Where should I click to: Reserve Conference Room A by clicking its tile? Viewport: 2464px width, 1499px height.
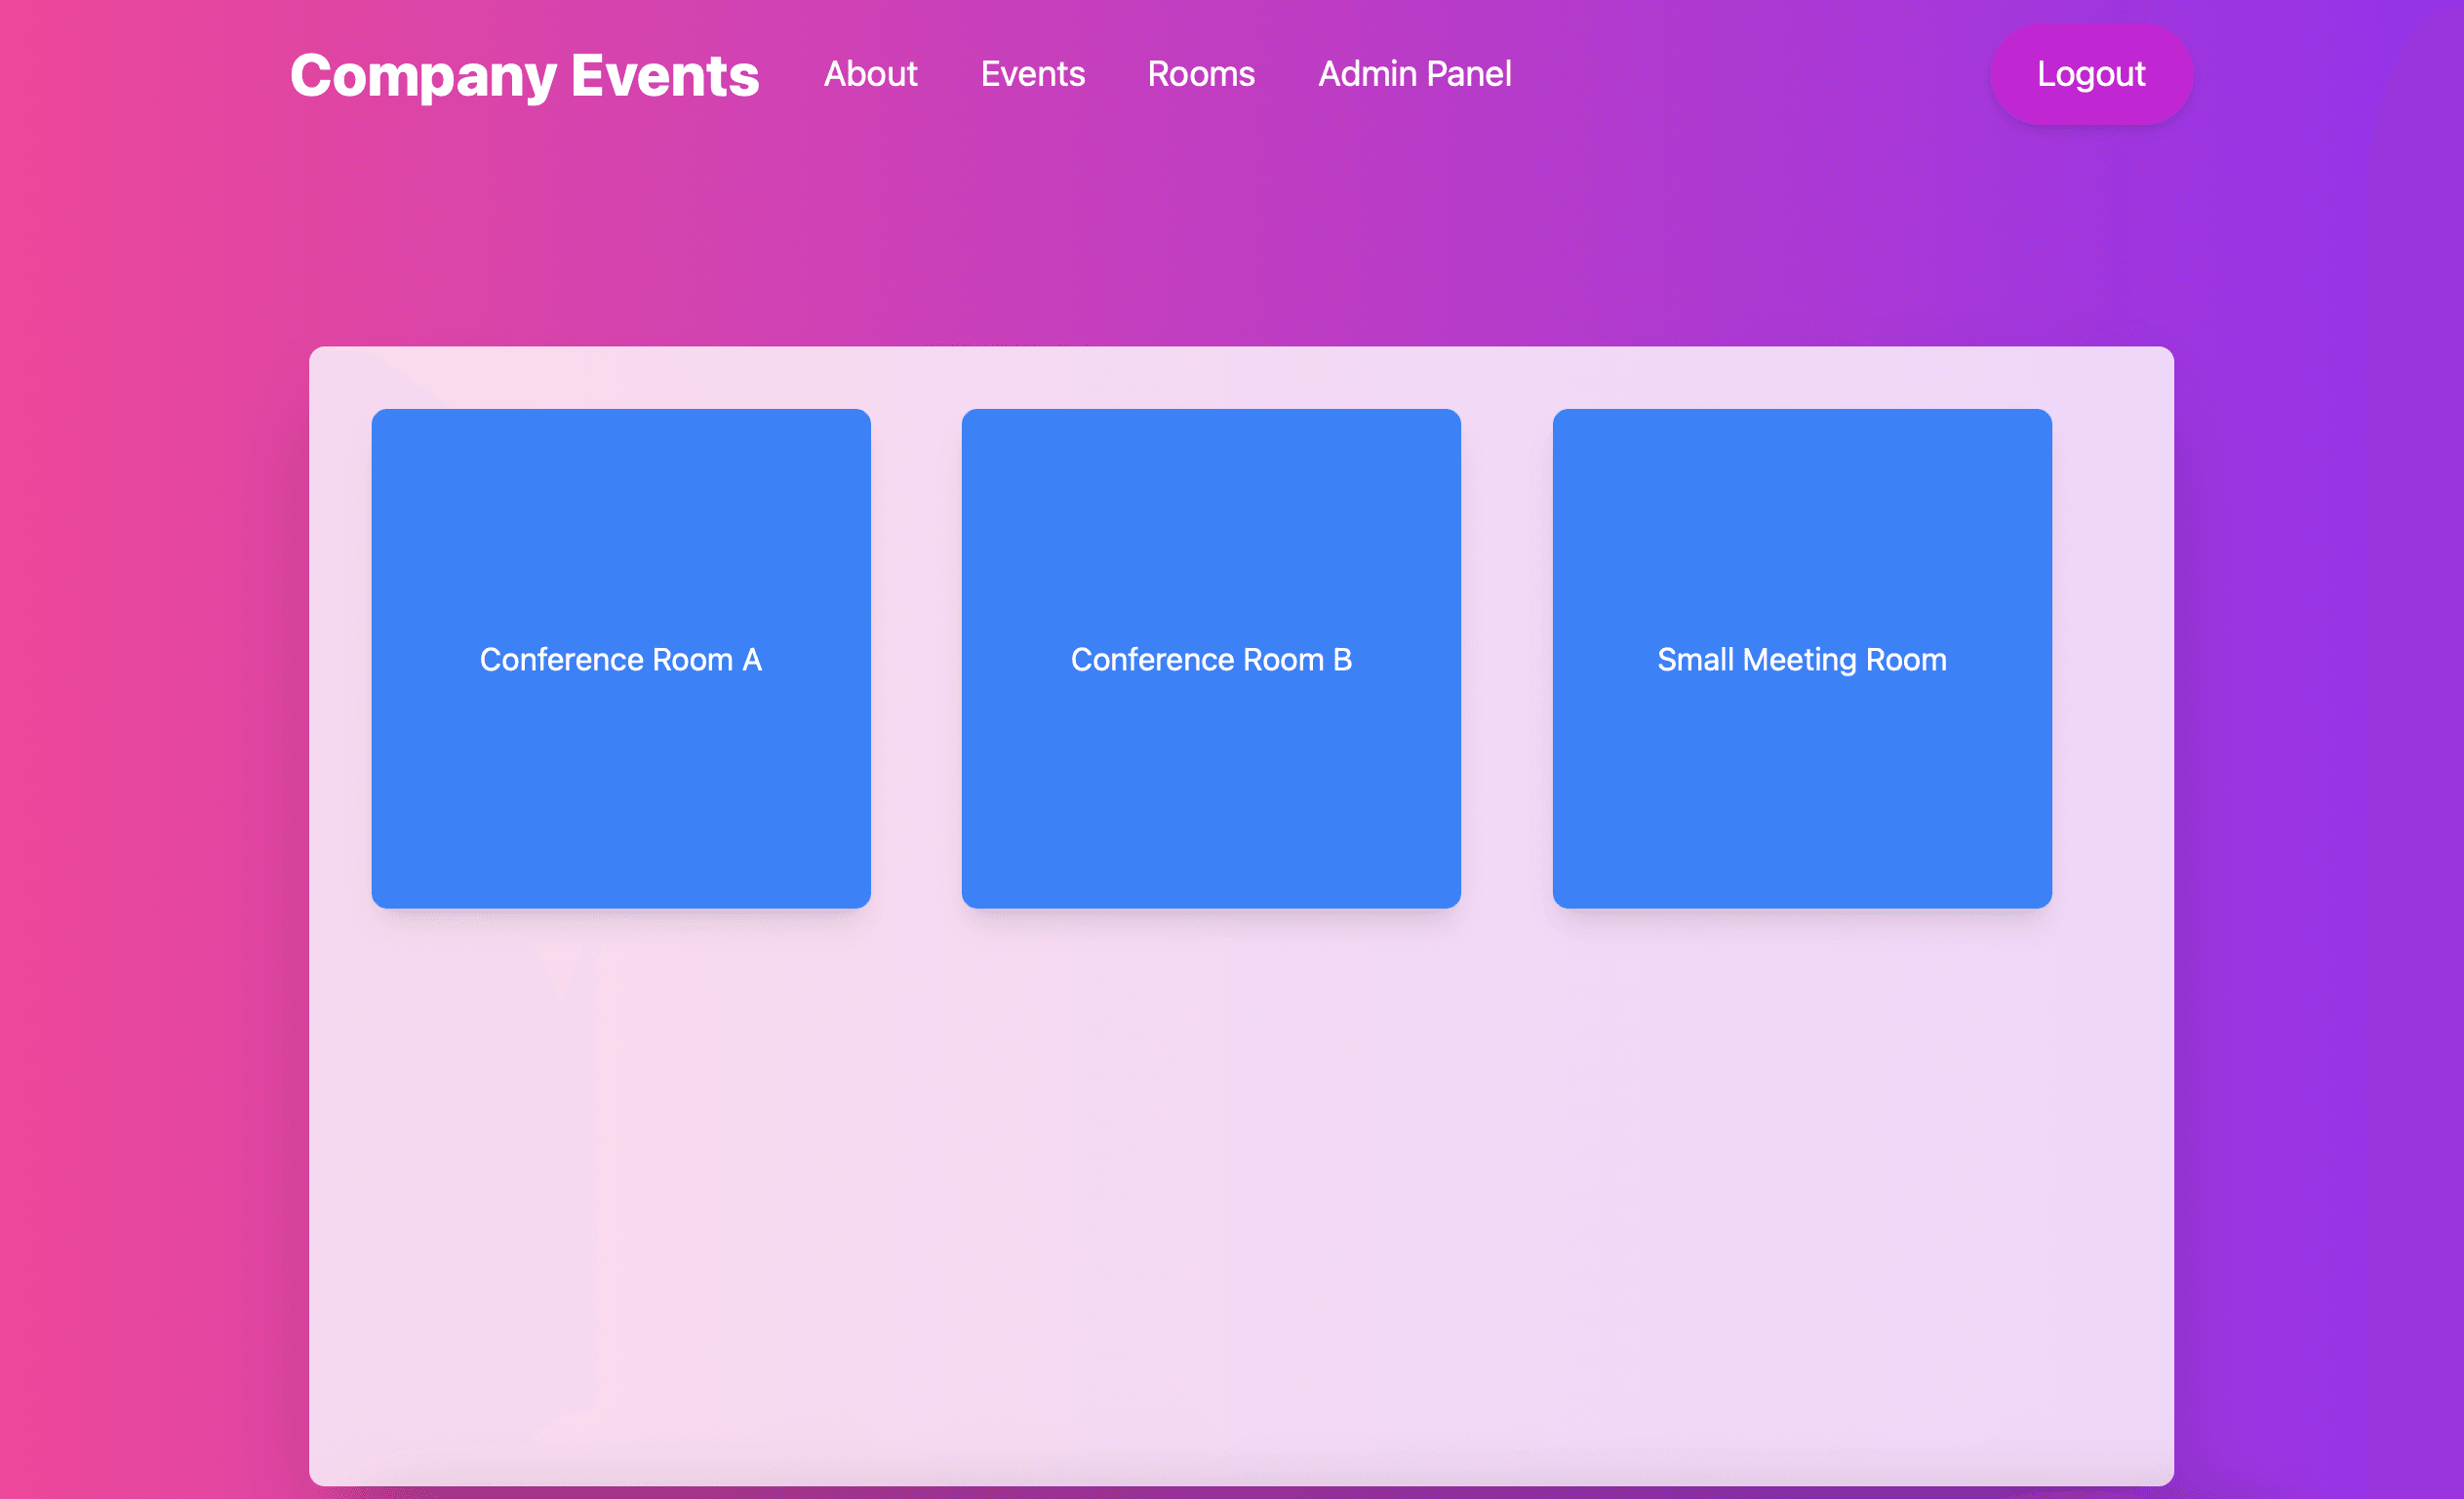[x=621, y=659]
